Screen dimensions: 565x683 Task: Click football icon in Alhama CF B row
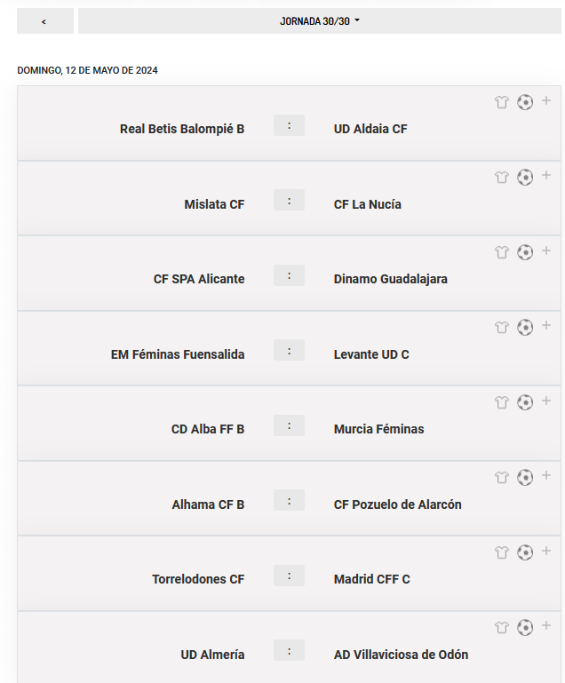pyautogui.click(x=525, y=478)
